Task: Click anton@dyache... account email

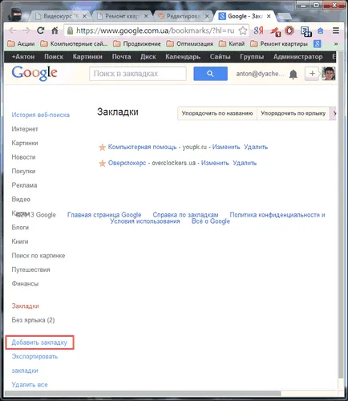Action: pos(260,74)
